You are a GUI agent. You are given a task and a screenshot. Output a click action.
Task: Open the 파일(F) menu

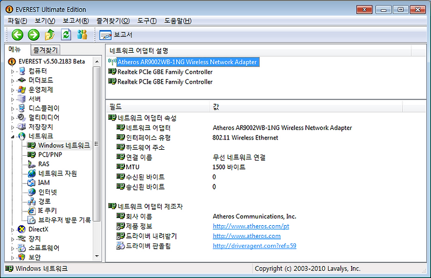(17, 20)
